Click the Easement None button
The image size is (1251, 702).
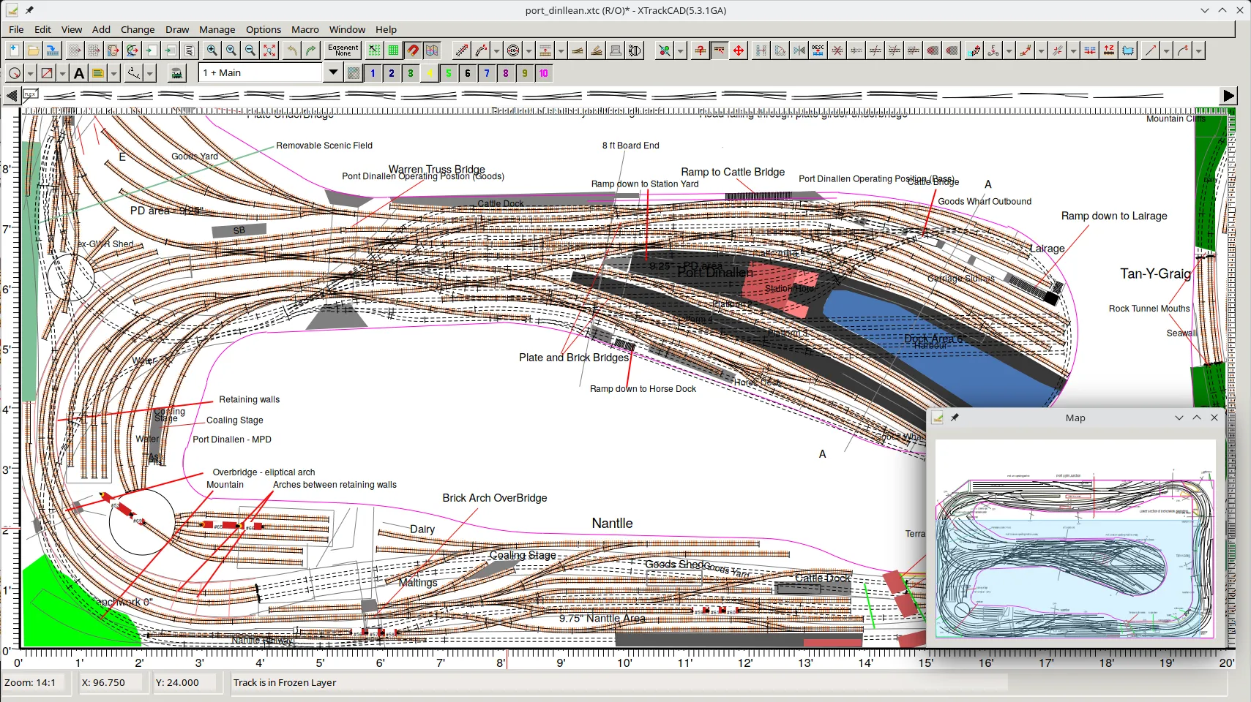pyautogui.click(x=343, y=50)
